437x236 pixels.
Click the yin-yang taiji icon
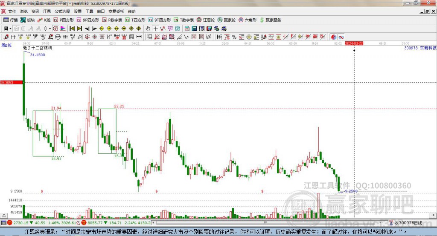(x=333, y=37)
